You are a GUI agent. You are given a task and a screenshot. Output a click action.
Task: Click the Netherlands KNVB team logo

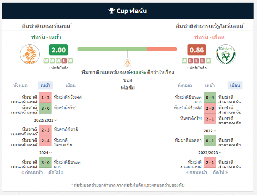30,54
